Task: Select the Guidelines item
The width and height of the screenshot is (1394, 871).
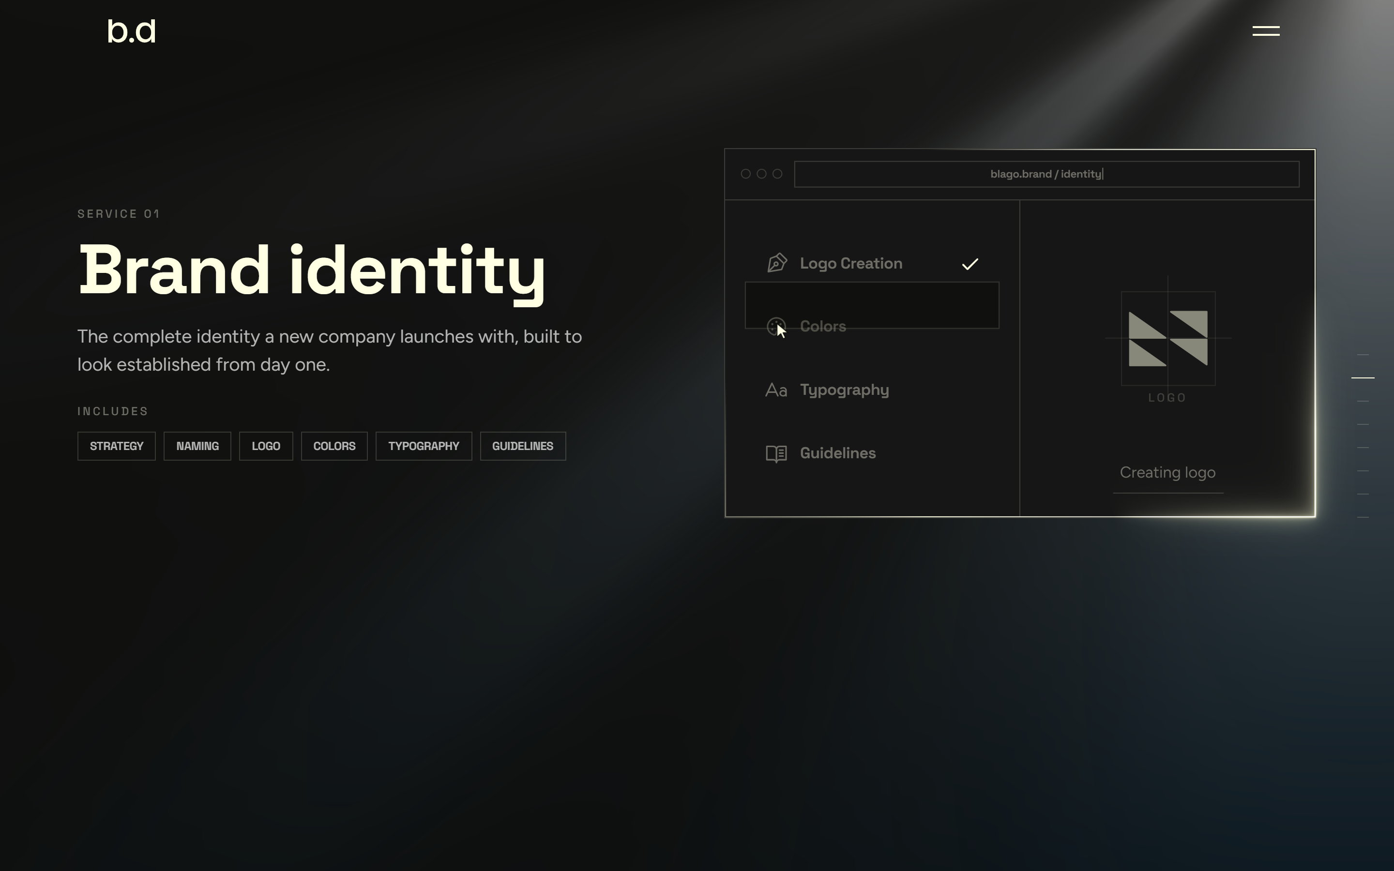Action: (x=872, y=453)
